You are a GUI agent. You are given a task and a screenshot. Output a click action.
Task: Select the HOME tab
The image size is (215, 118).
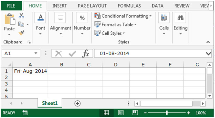click(35, 6)
